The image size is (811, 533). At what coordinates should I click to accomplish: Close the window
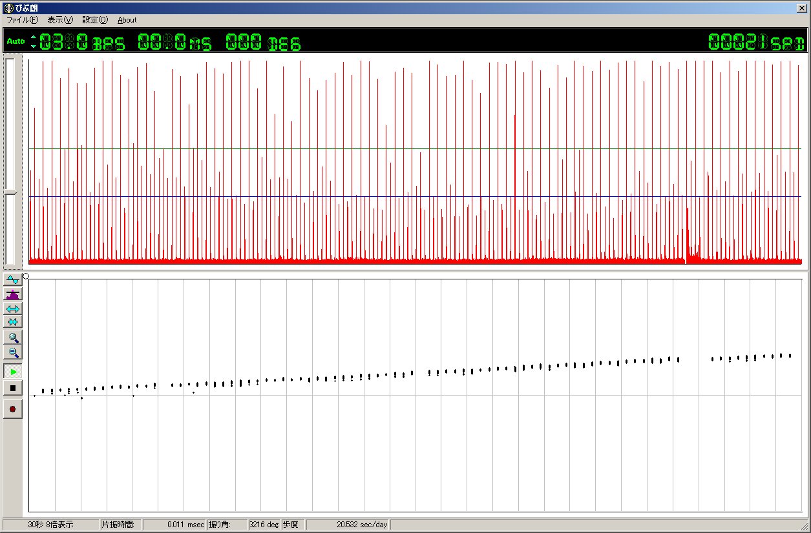[x=801, y=8]
